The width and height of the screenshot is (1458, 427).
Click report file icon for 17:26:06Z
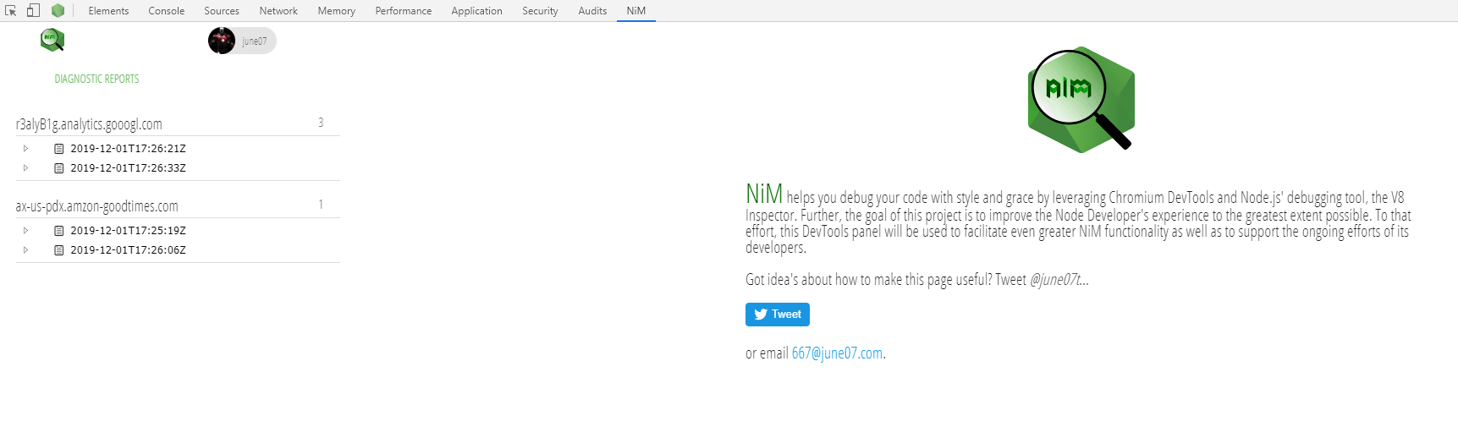[x=59, y=250]
